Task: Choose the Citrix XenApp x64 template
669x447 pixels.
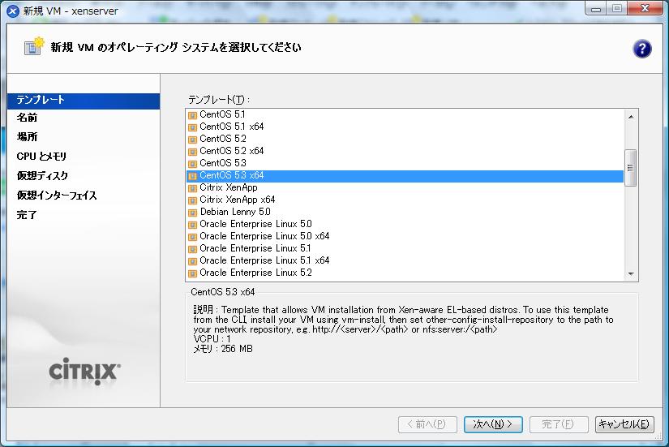Action: tap(405, 200)
